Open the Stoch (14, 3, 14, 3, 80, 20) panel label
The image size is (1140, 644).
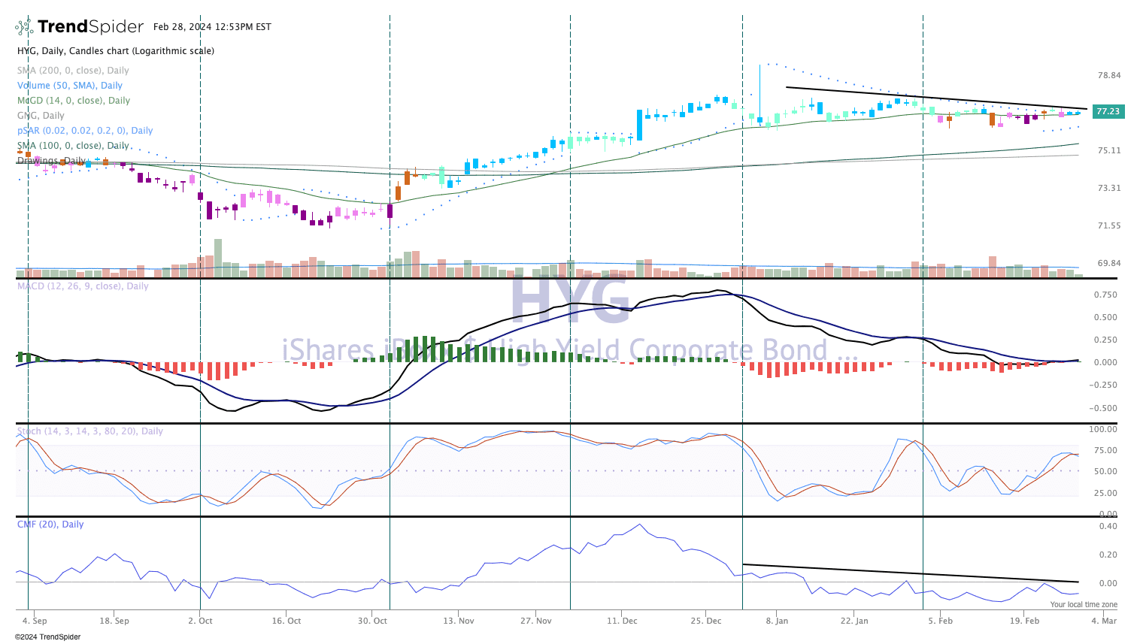tap(89, 431)
